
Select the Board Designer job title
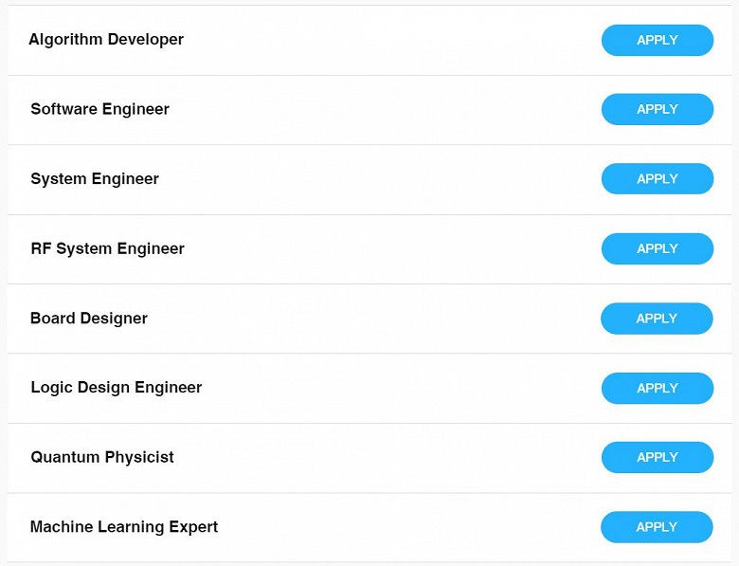coord(89,319)
